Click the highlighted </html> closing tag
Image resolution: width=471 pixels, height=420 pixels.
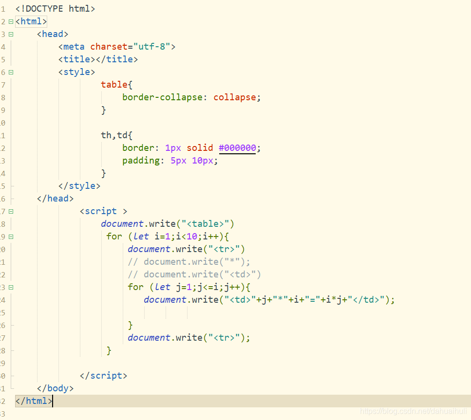(34, 401)
